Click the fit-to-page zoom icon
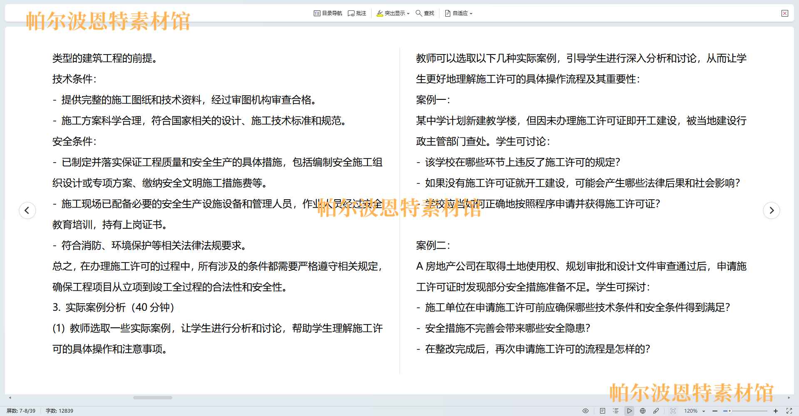 [673, 411]
